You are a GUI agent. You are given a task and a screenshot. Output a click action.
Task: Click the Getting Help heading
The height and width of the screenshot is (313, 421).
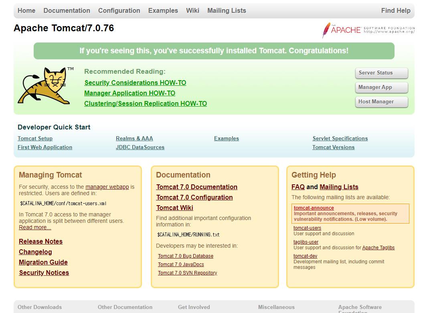(x=314, y=175)
